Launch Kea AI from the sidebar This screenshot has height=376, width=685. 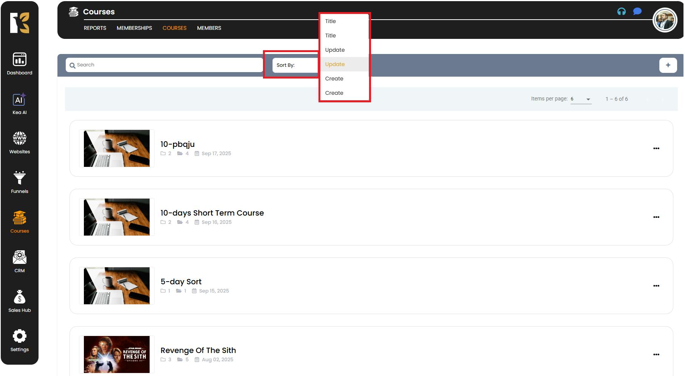click(20, 103)
